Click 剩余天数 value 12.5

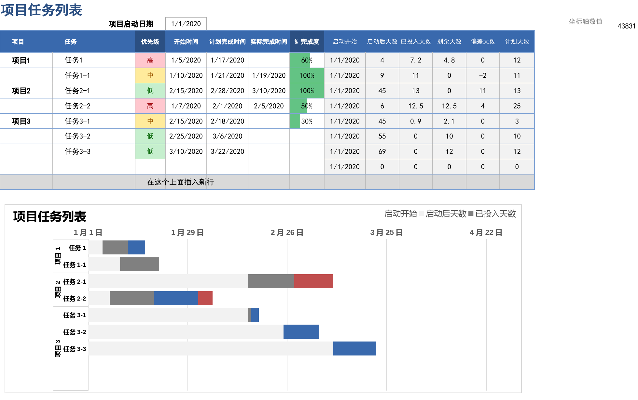tap(449, 106)
